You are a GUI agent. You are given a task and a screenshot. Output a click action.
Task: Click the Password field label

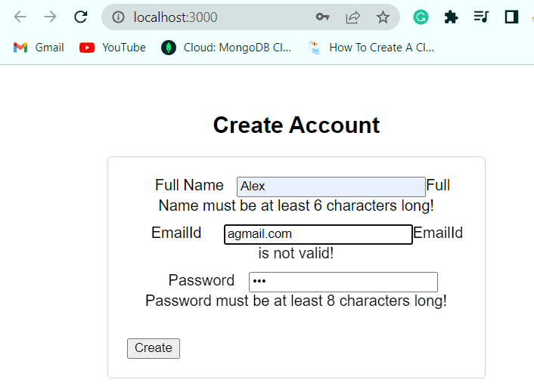point(201,280)
